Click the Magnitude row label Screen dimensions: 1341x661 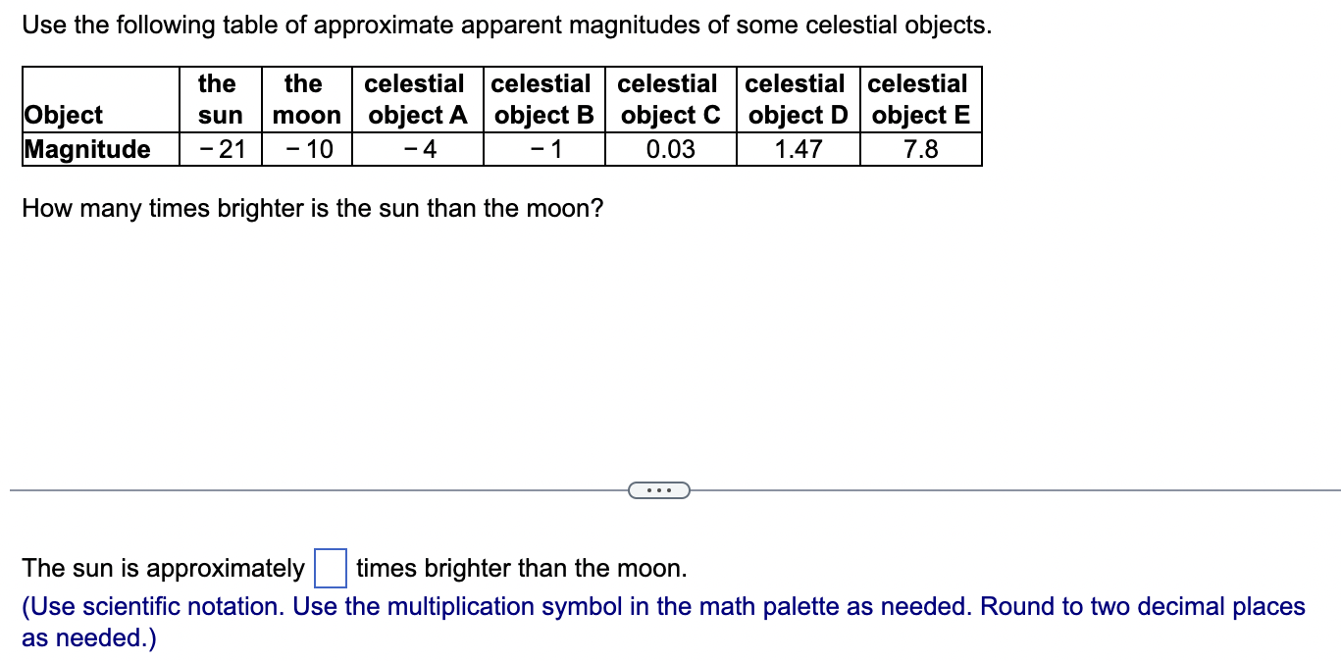click(x=87, y=148)
